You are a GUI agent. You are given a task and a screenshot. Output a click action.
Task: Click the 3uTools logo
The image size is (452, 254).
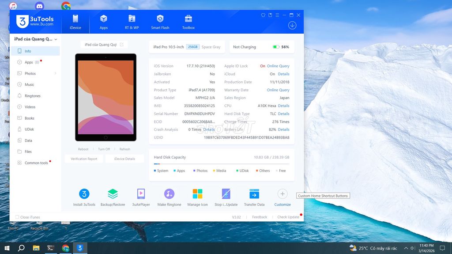click(35, 21)
